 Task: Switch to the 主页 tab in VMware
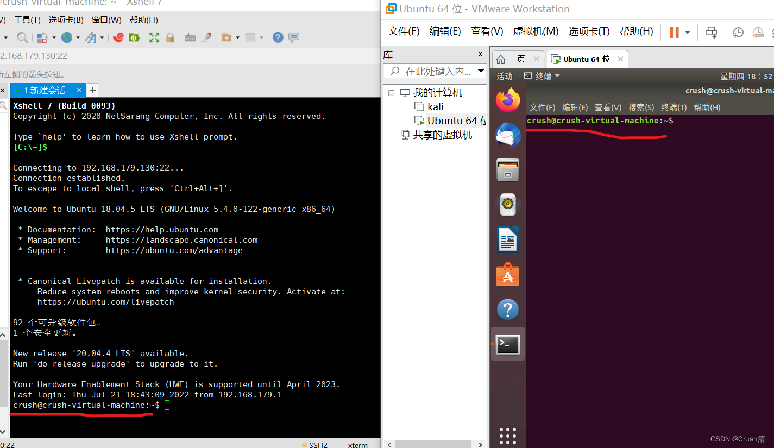tap(517, 58)
